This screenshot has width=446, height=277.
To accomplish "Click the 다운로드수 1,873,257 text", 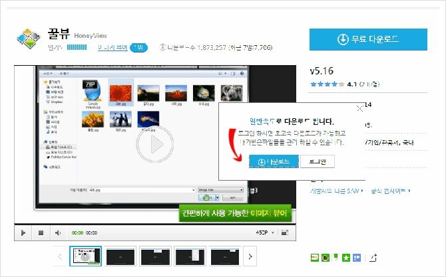I will click(x=196, y=47).
